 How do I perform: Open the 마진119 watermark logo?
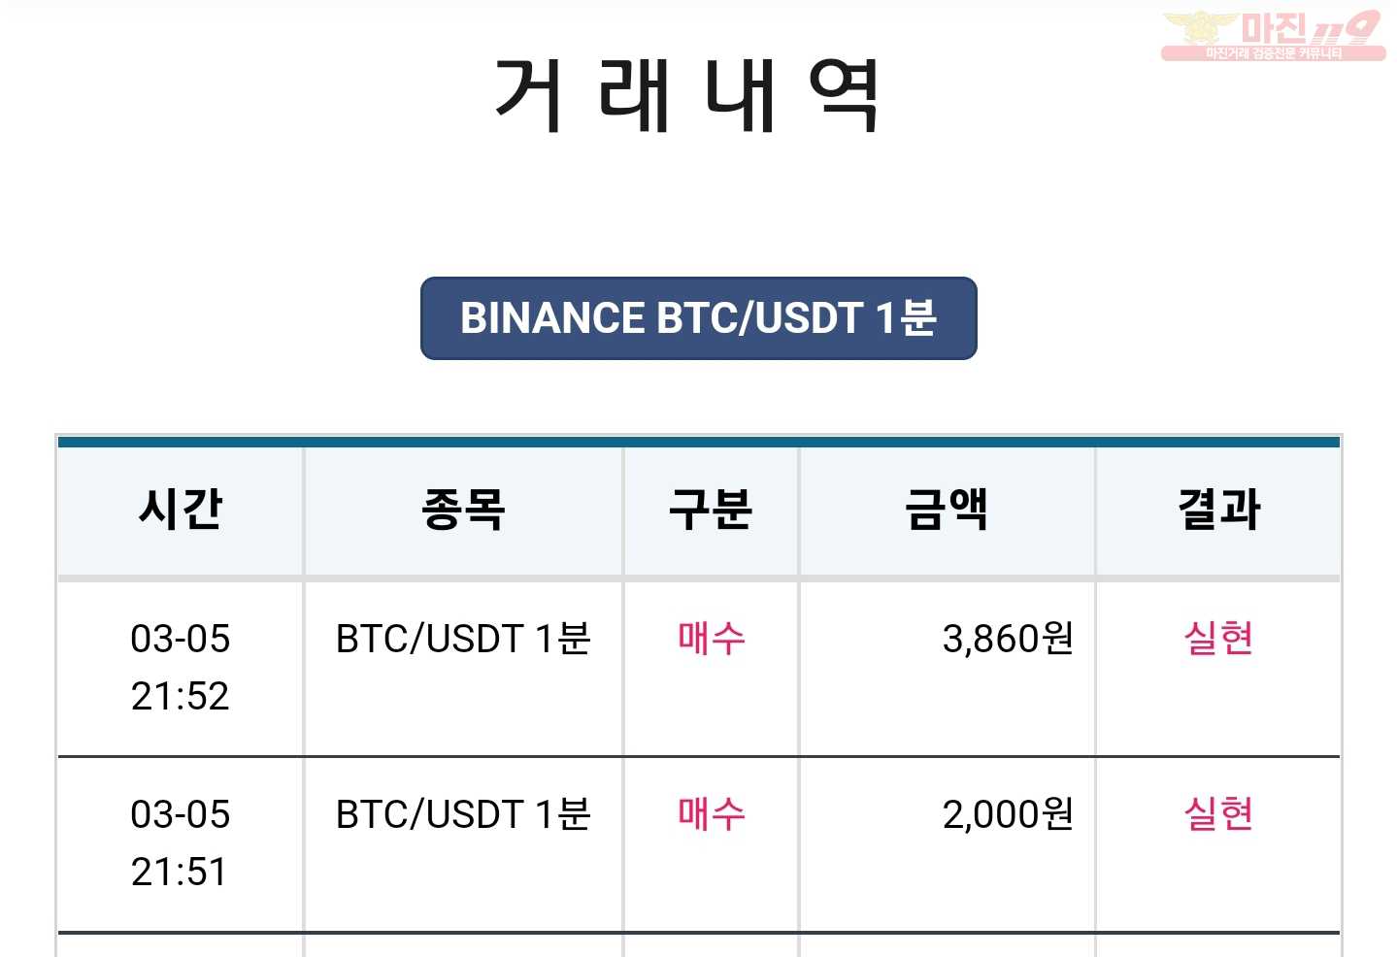[x=1273, y=36]
